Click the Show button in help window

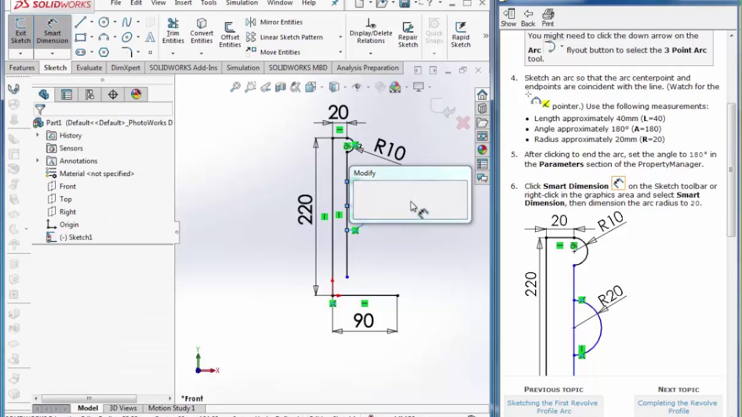[x=508, y=18]
